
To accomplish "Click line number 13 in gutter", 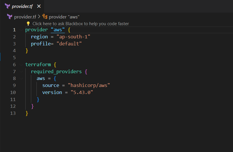I will [x=13, y=113].
